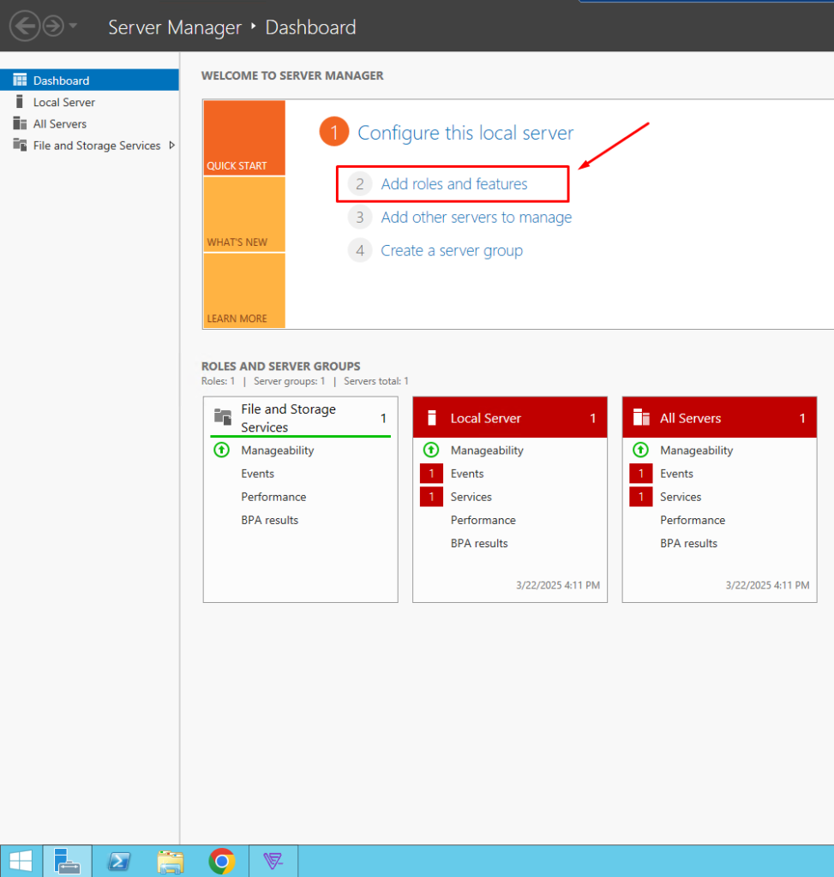Click the red Events alert badge in Local Server

pyautogui.click(x=431, y=474)
